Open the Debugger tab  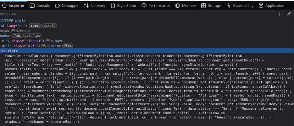tap(67, 6)
